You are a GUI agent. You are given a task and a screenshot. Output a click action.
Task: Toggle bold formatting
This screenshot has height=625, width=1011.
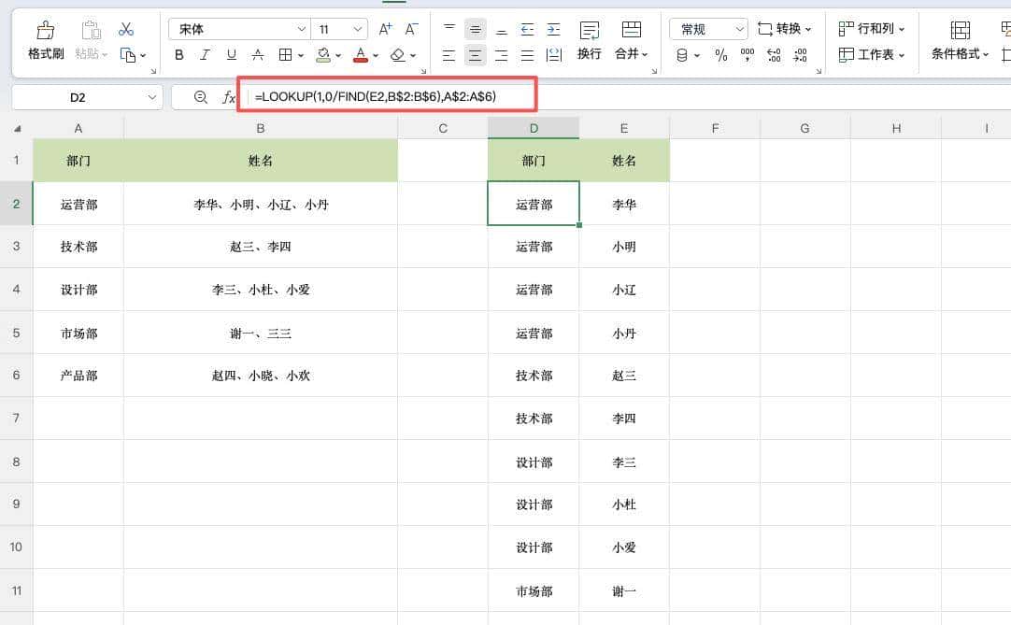[x=178, y=55]
